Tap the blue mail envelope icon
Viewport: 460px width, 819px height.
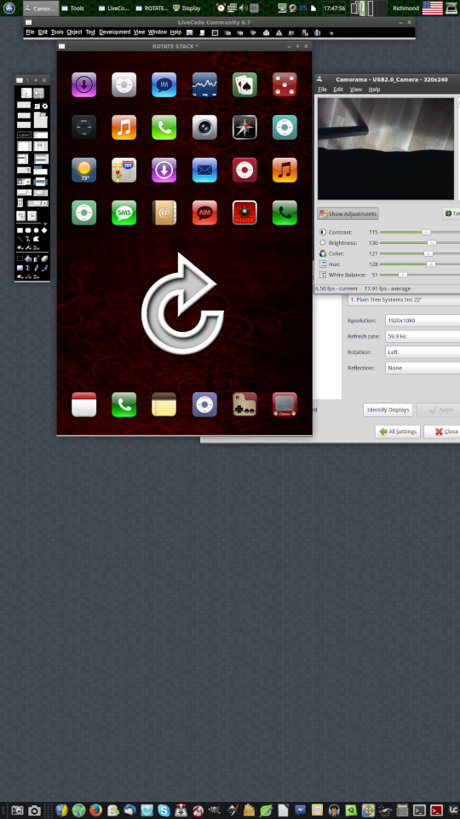[204, 171]
